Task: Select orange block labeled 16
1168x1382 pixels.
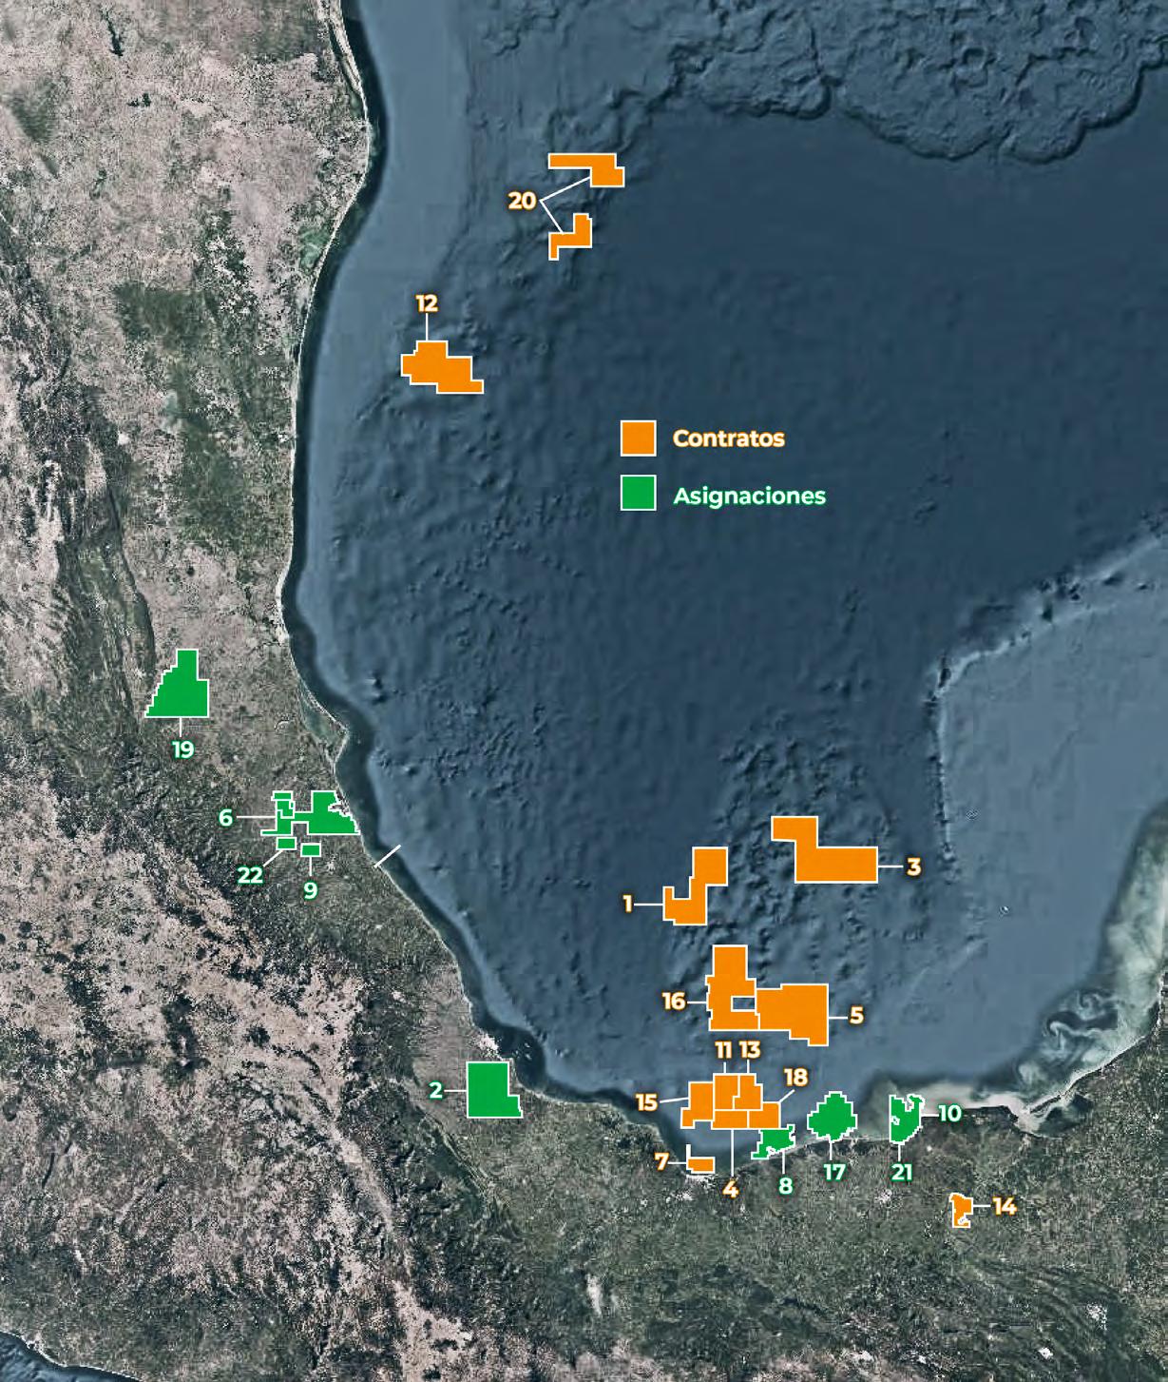Action: (730, 986)
